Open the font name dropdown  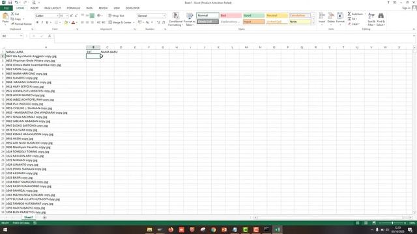click(57, 16)
